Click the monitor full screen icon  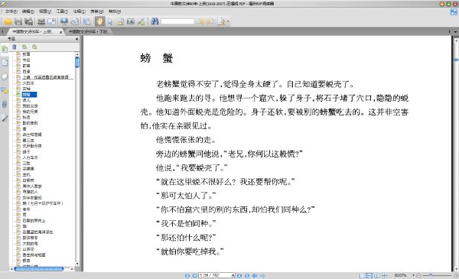pyautogui.click(x=64, y=21)
